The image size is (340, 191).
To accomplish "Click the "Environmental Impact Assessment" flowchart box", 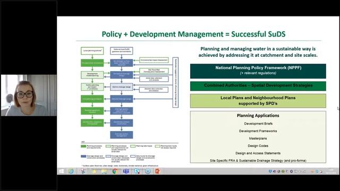I will (154, 60).
